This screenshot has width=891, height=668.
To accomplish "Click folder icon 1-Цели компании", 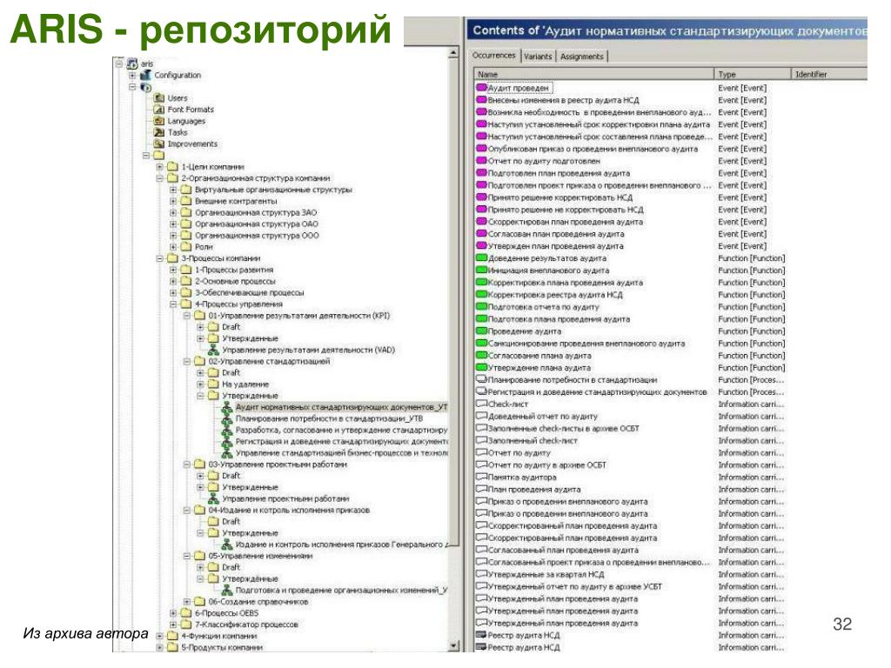I will [172, 167].
